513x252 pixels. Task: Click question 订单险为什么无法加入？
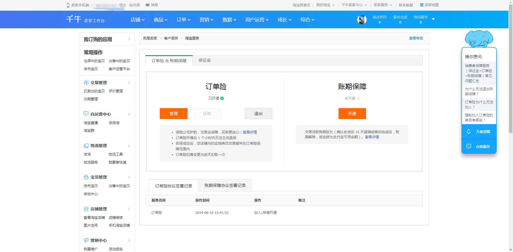coord(479,104)
